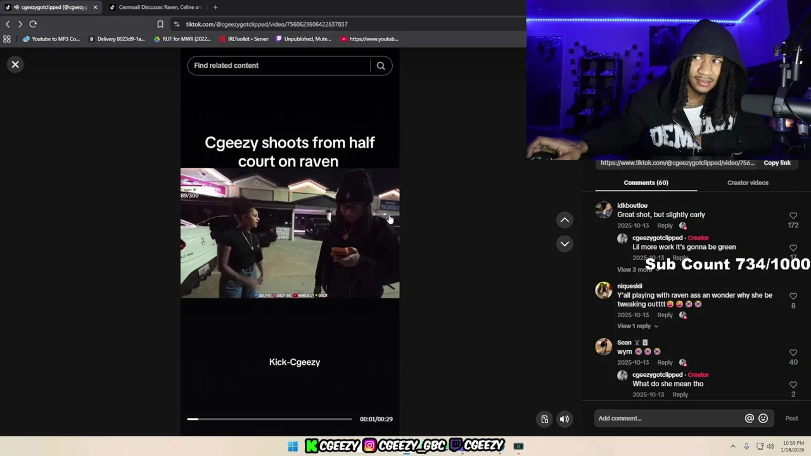Viewport: 811px width, 456px height.
Task: Click cgeezygotclipped creator name in first reply
Action: [657, 238]
